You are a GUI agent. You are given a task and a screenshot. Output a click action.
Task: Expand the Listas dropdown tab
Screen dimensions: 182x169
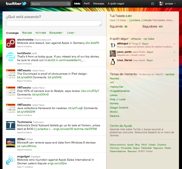click(x=71, y=33)
